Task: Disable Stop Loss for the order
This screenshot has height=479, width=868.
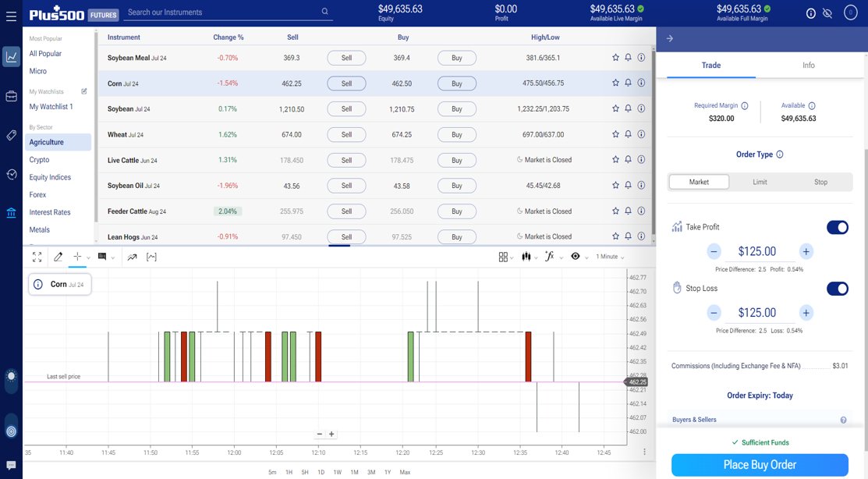Action: pos(837,288)
